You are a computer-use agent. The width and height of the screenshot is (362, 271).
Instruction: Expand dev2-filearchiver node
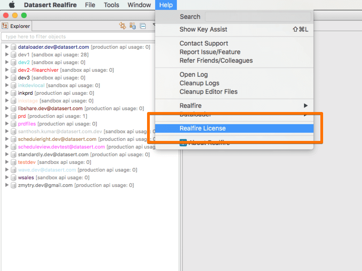click(x=7, y=70)
